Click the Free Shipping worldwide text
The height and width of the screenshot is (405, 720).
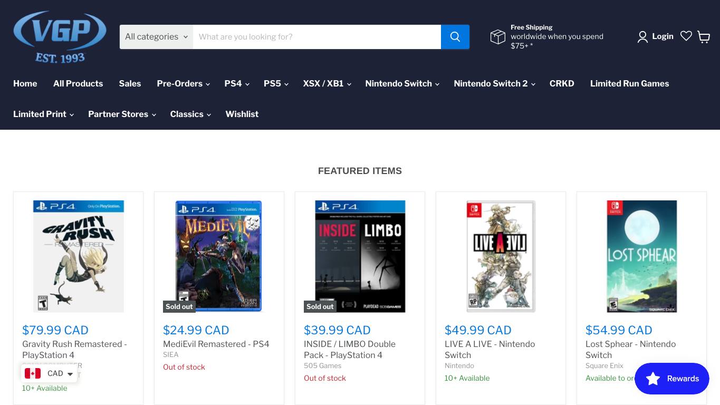(x=557, y=36)
